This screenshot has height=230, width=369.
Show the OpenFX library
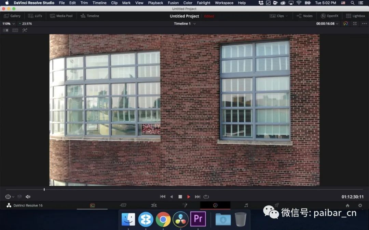(329, 16)
